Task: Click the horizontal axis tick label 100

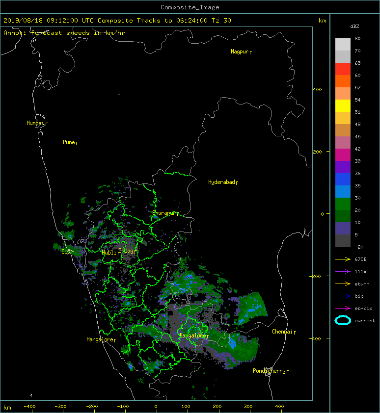Action: (186, 407)
